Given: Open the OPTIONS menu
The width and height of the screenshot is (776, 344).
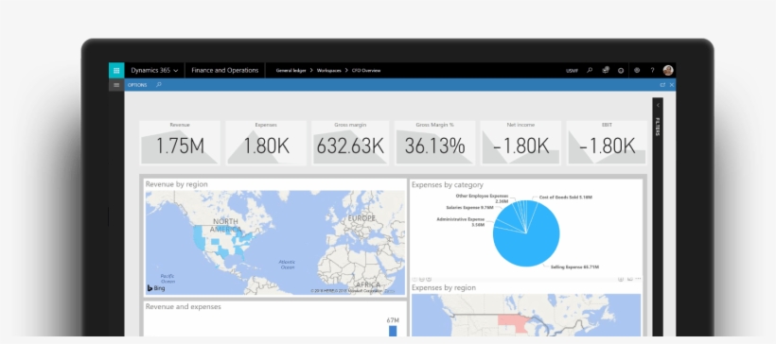Looking at the screenshot, I should coord(137,85).
